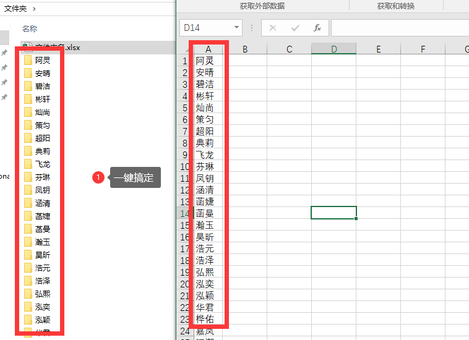Click cell containing 安晴 in Excel
469x340 pixels.
pos(209,72)
